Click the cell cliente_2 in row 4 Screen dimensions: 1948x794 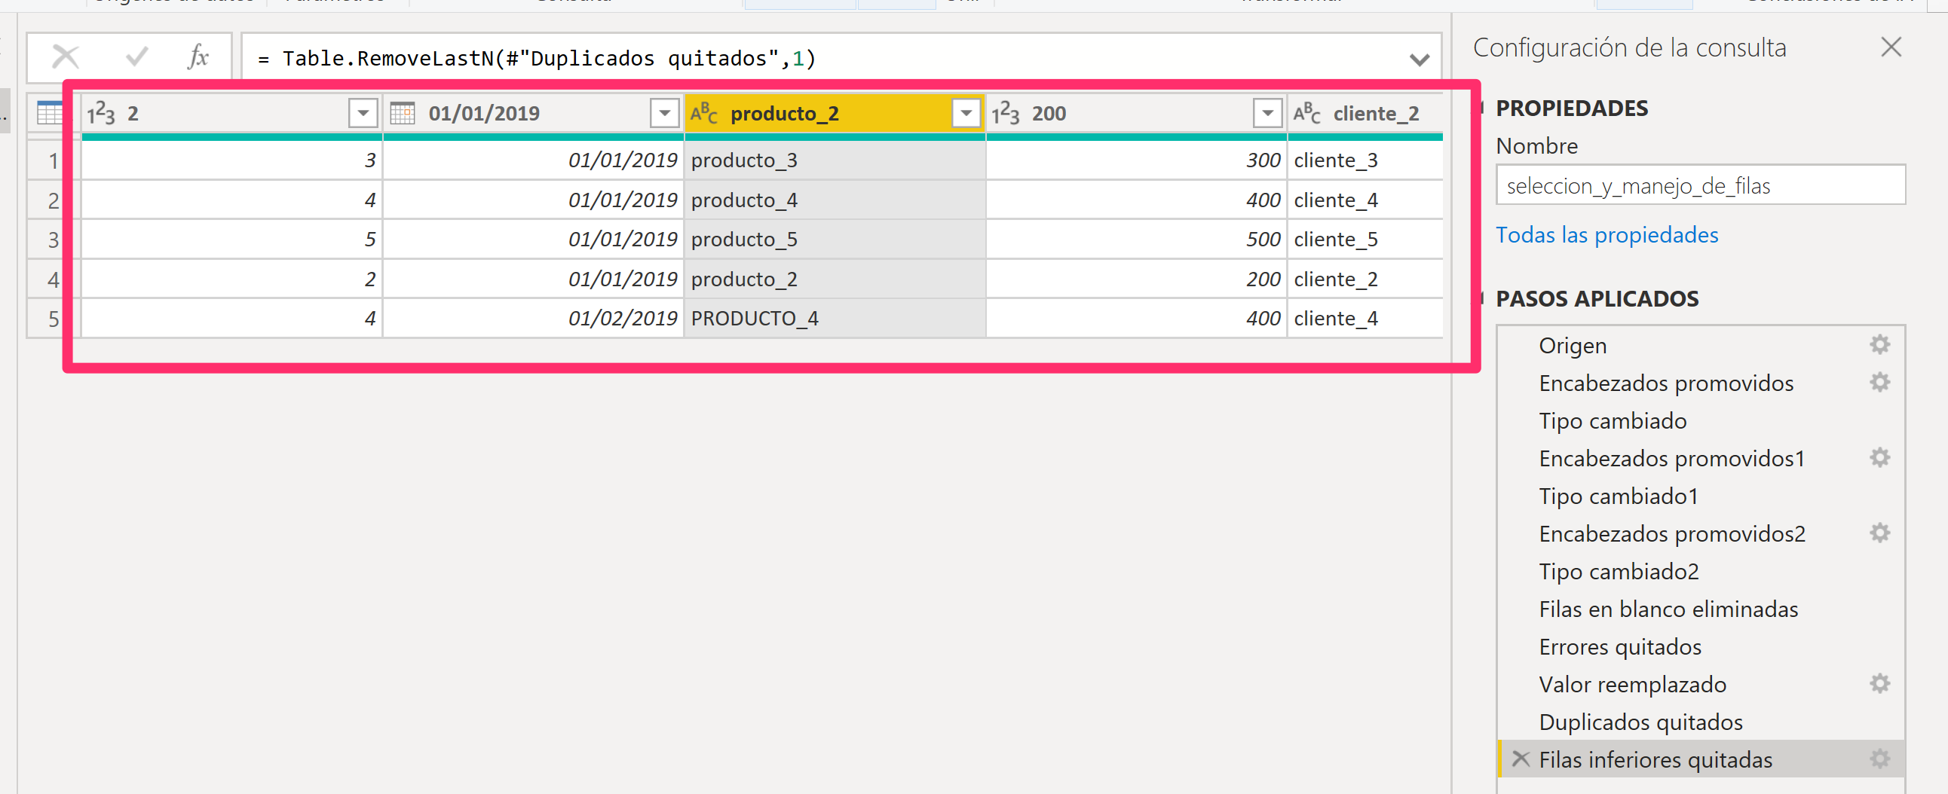[1365, 280]
